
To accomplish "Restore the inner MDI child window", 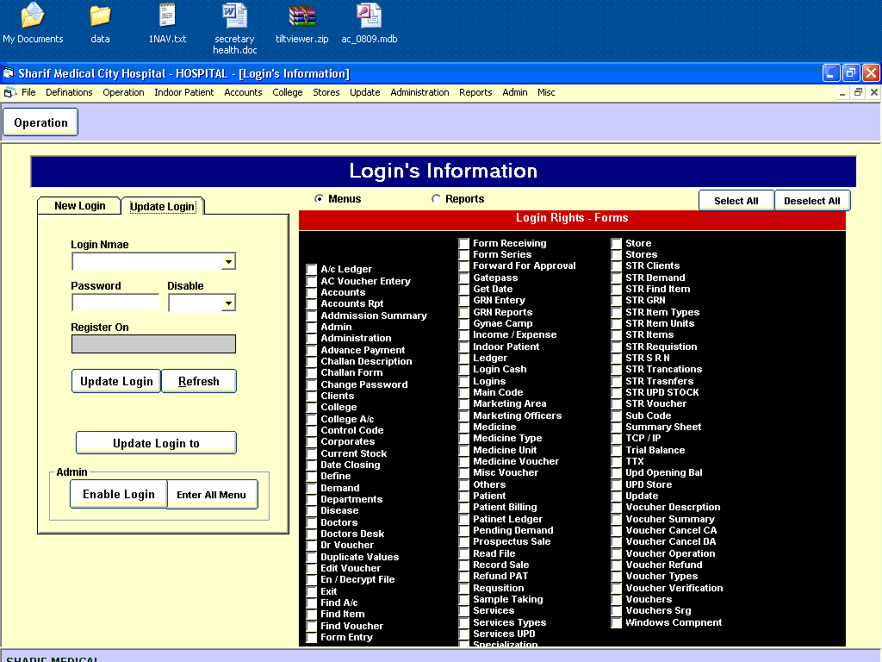I will pos(858,92).
